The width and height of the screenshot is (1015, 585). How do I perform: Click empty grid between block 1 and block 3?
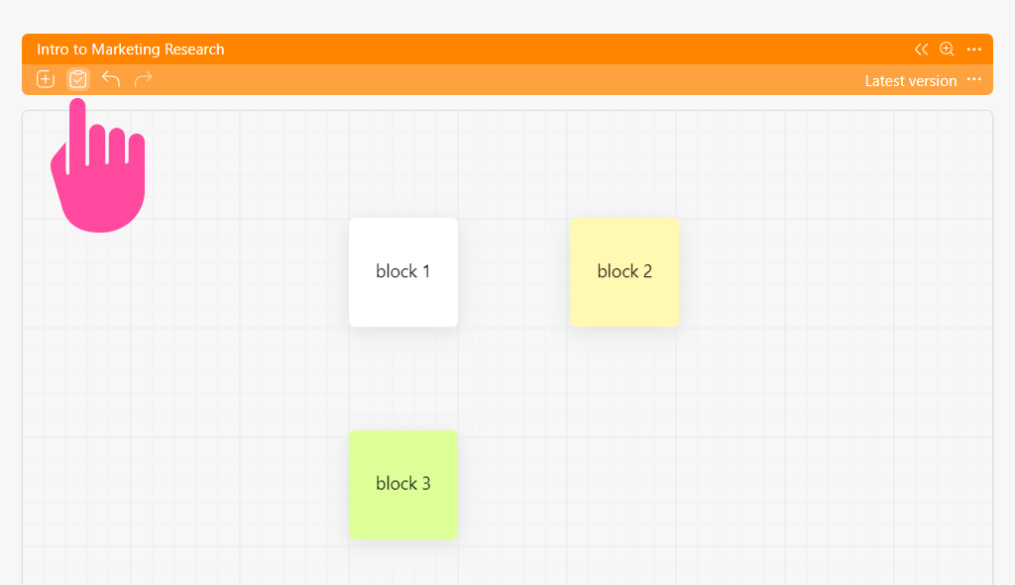tap(403, 378)
